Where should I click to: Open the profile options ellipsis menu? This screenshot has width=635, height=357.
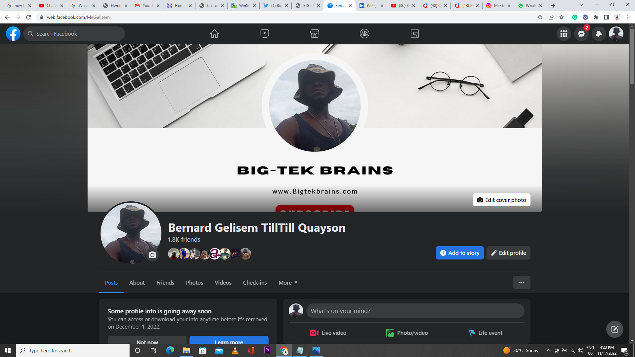click(522, 282)
